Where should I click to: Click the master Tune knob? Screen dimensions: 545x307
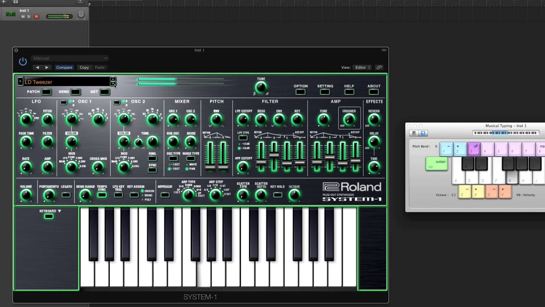261,87
